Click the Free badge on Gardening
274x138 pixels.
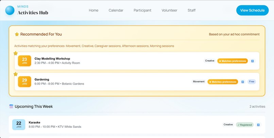click(252, 82)
